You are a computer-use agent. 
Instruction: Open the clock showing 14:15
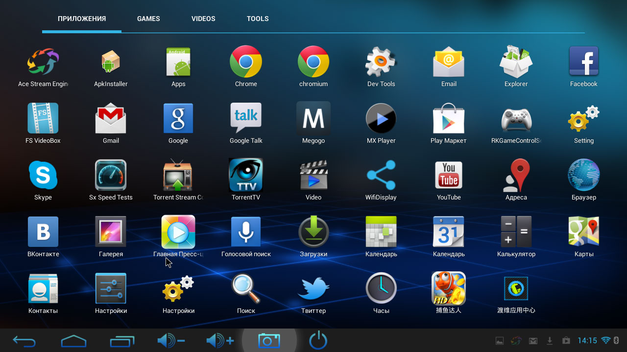587,341
